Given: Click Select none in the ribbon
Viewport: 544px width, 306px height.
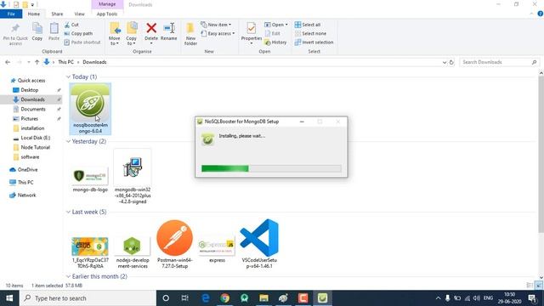Looking at the screenshot, I should pyautogui.click(x=310, y=33).
